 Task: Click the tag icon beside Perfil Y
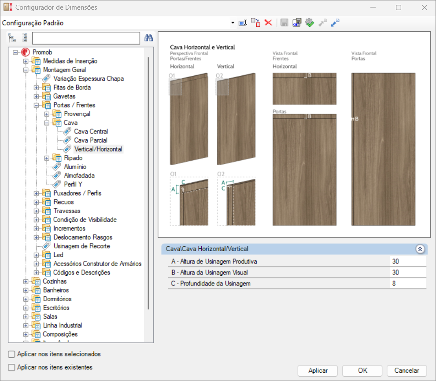(57, 184)
